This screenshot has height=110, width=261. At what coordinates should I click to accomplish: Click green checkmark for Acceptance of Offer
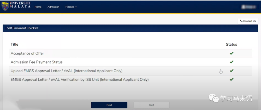[231, 53]
